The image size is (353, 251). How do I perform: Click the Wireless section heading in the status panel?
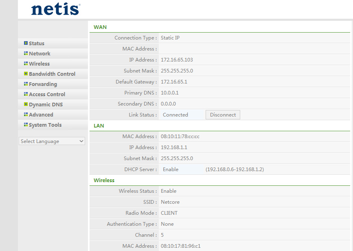coord(104,181)
